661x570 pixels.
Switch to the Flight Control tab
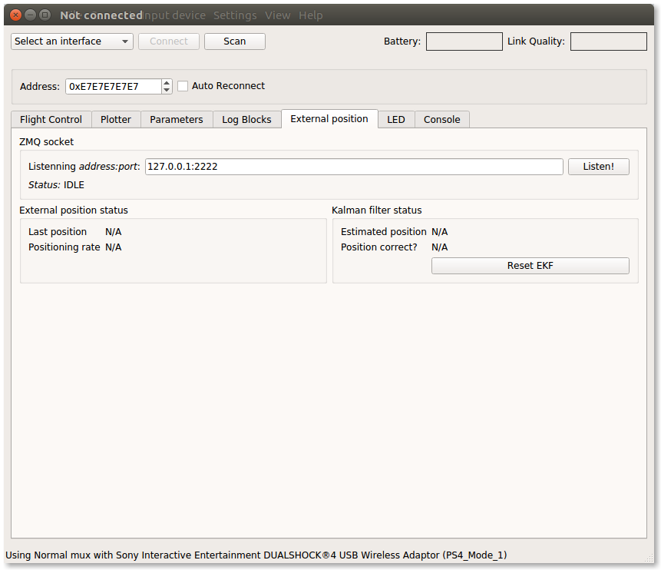click(51, 119)
